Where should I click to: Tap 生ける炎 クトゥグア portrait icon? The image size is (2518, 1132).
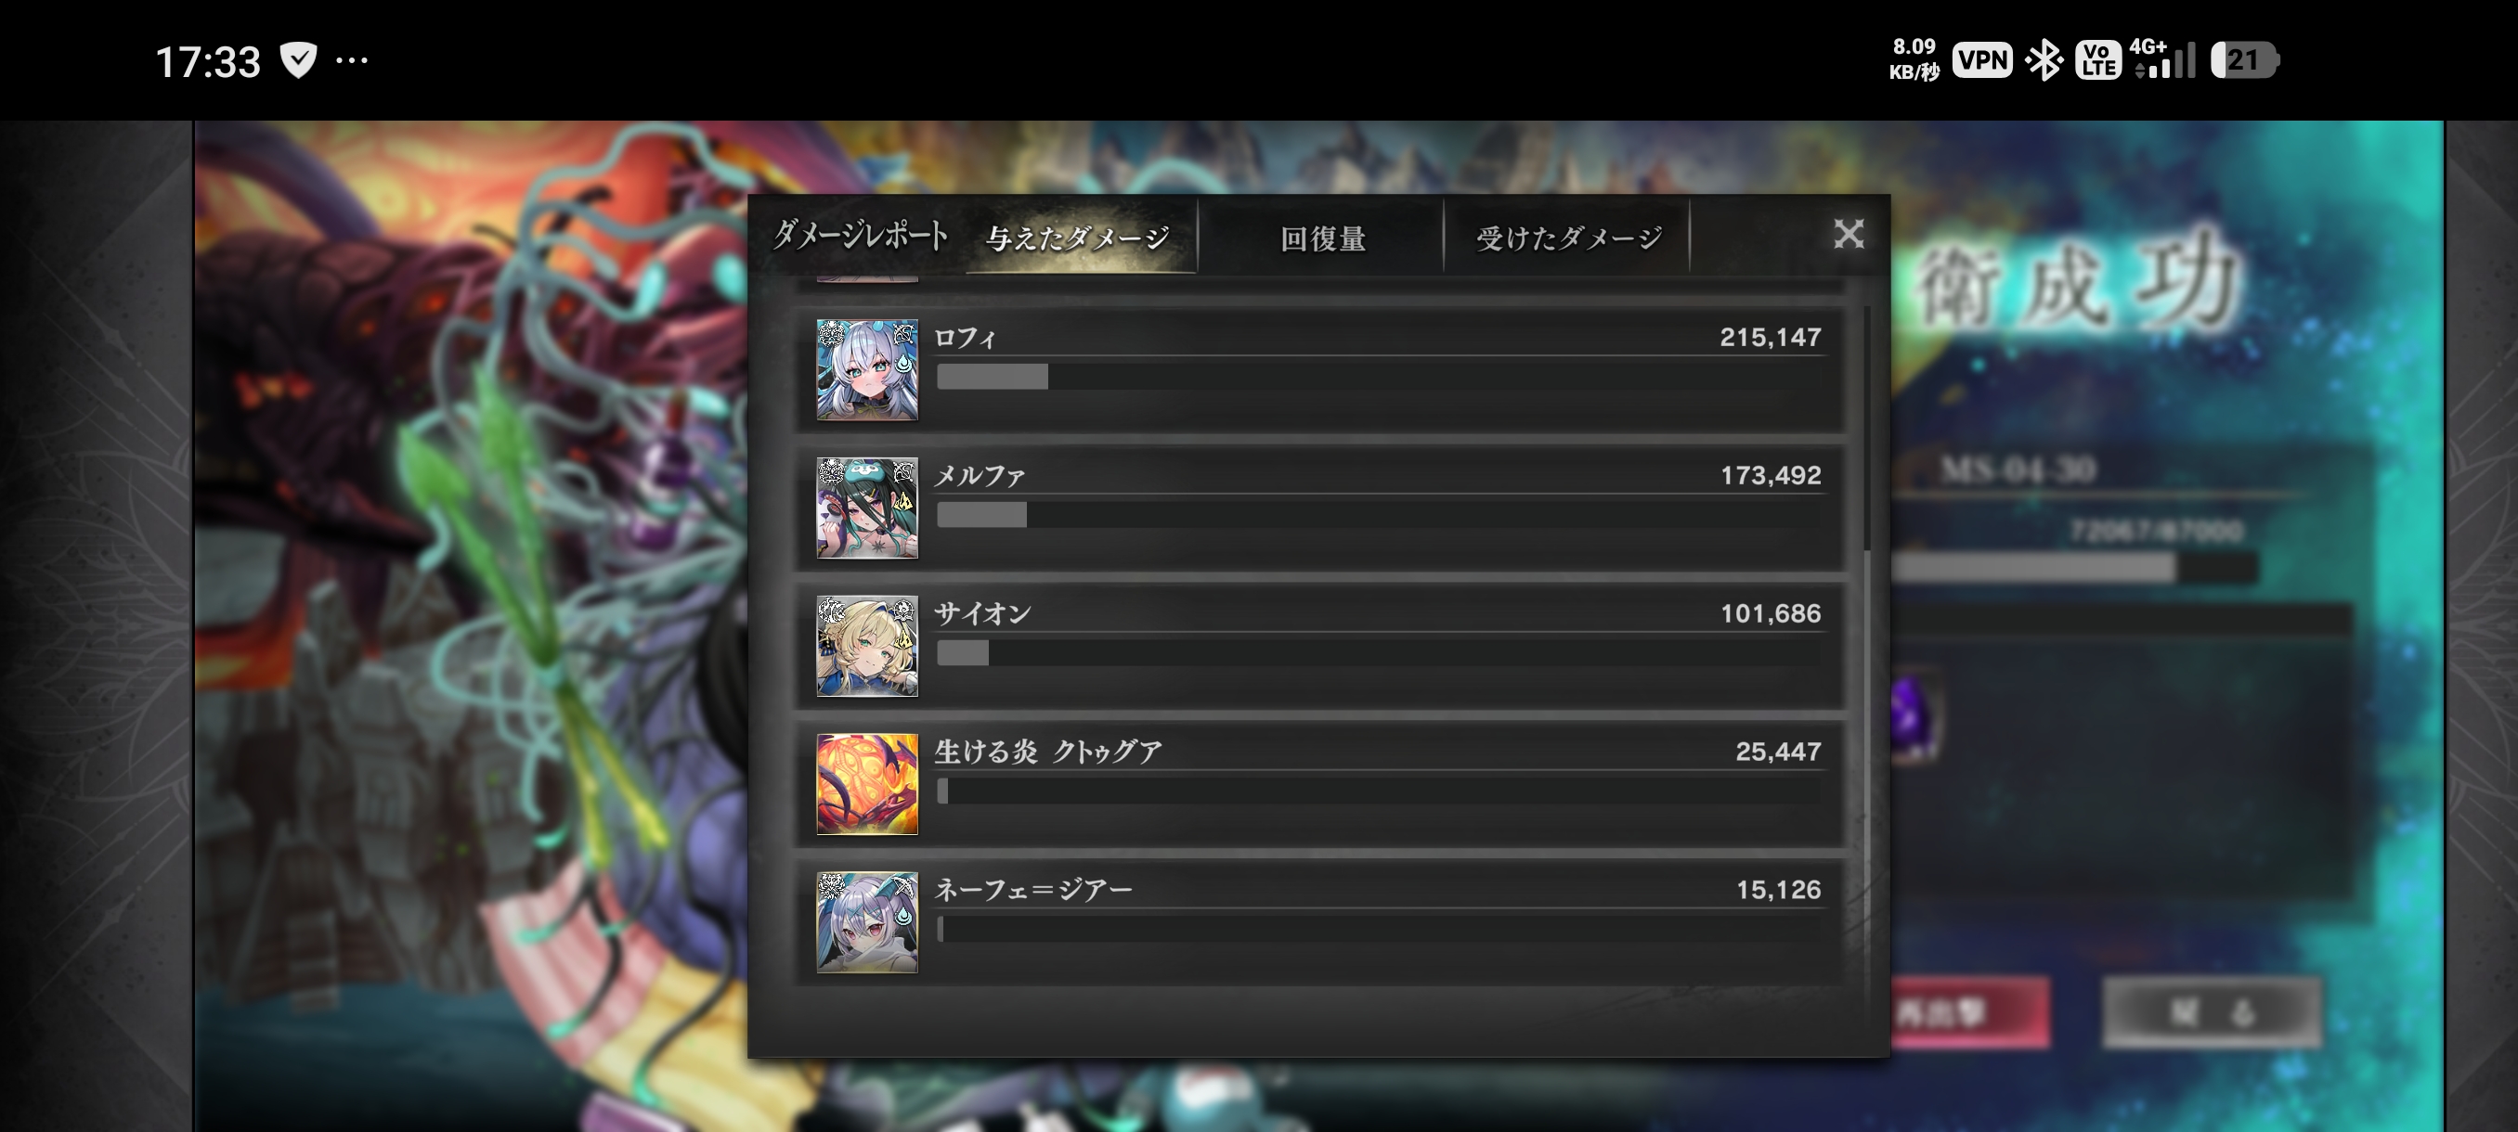point(867,784)
